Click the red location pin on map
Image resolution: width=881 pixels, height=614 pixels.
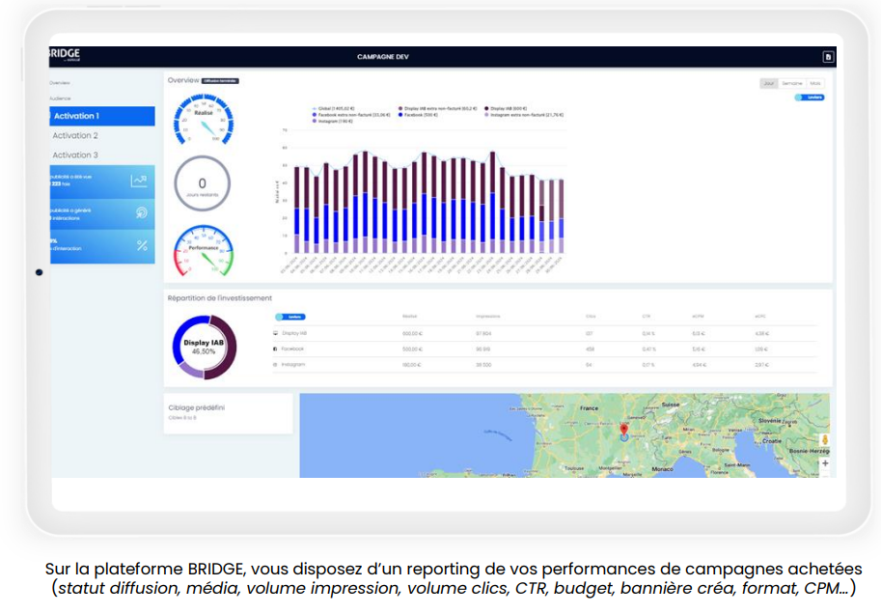623,430
